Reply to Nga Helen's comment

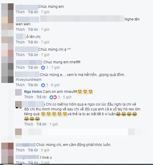click(x=41, y=97)
